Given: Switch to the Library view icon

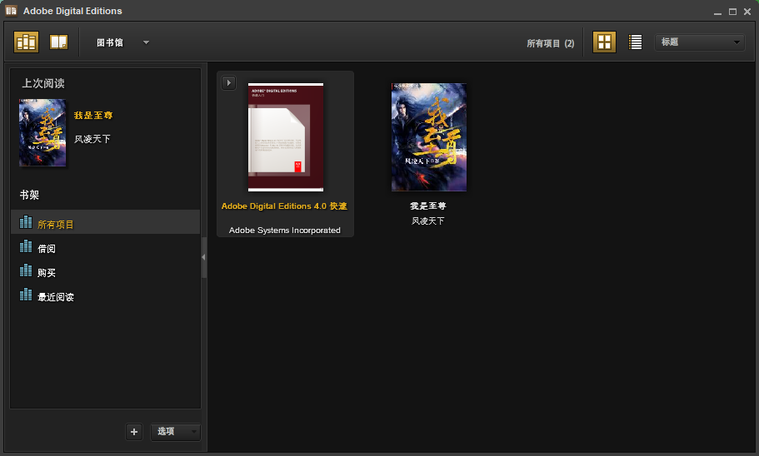Looking at the screenshot, I should 26,42.
